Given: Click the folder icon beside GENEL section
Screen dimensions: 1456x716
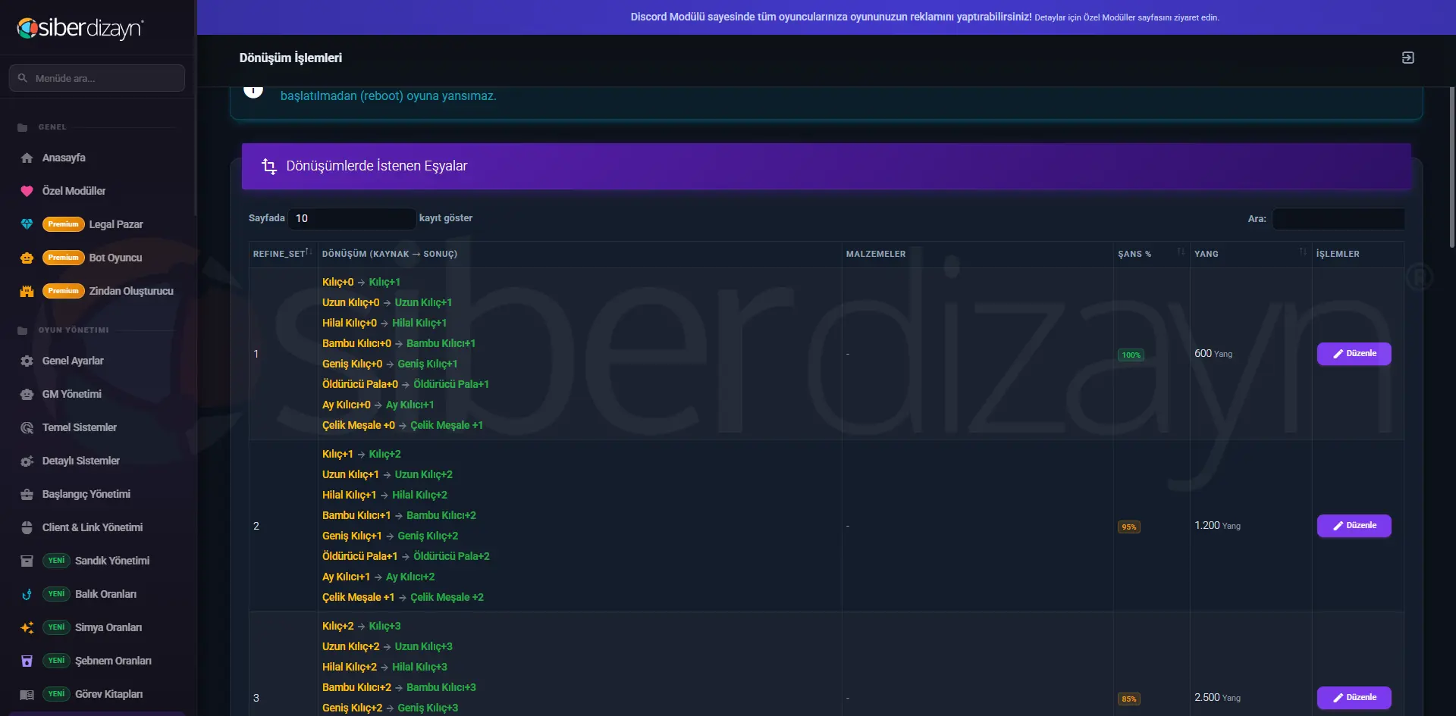Looking at the screenshot, I should 23,127.
